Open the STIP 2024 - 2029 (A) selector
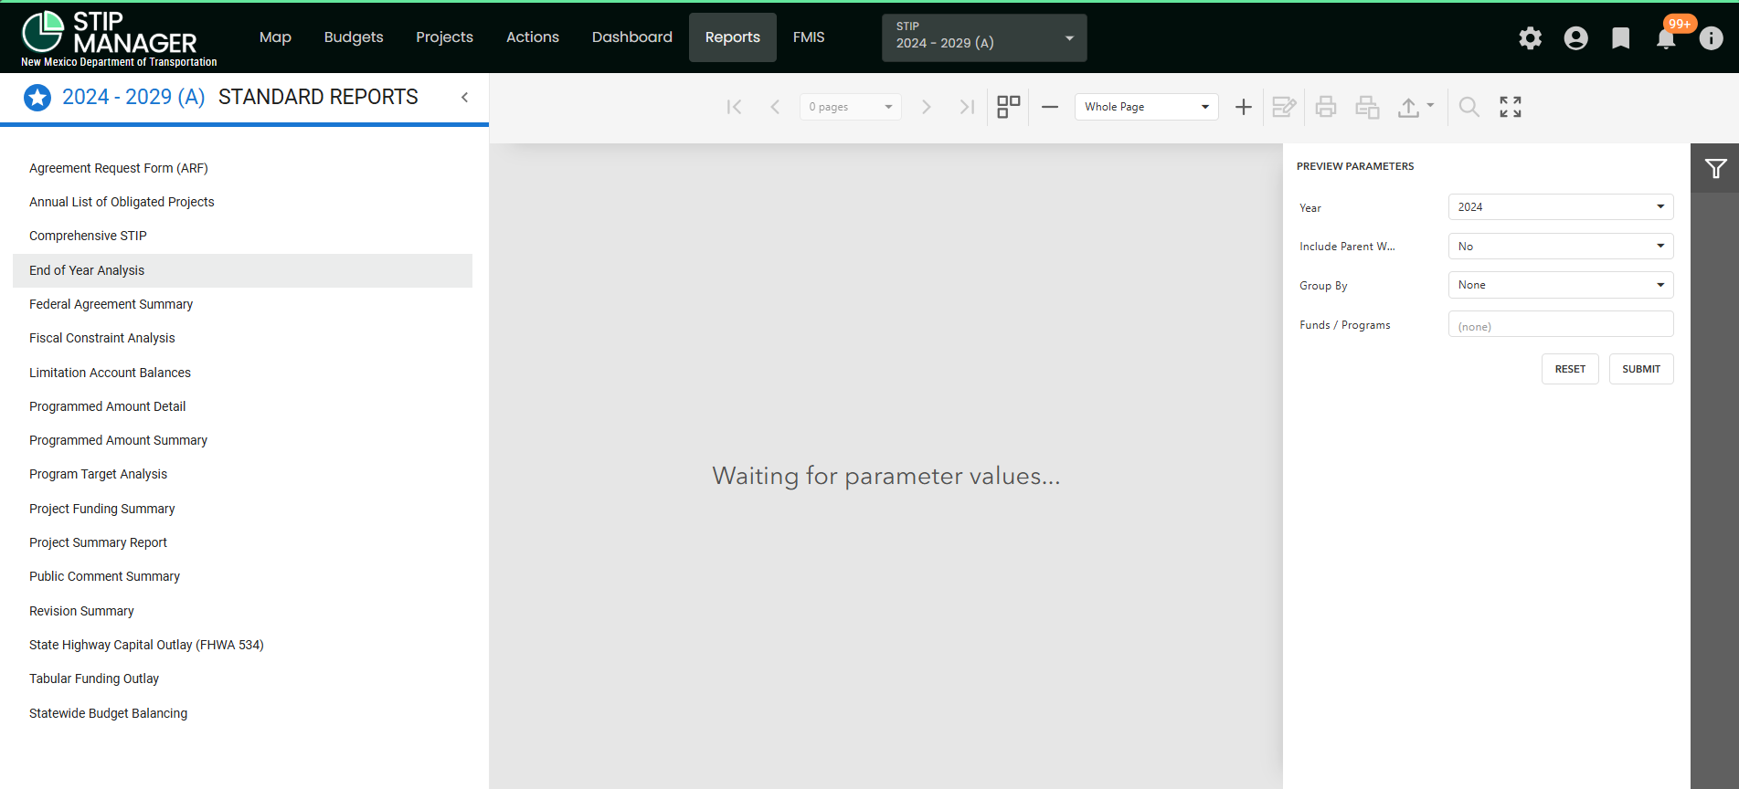 pyautogui.click(x=984, y=37)
